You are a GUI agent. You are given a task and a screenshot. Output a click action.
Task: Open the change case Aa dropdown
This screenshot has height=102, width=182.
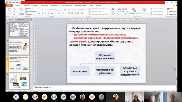coord(59,13)
